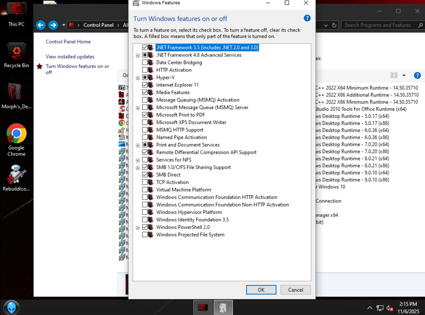Click the muted volume icon in tray
The image size is (425, 315).
click(x=390, y=308)
